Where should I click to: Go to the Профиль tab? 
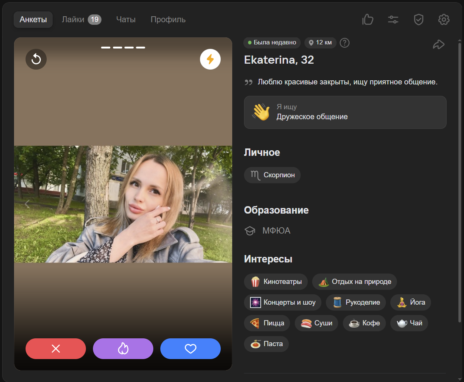[168, 20]
